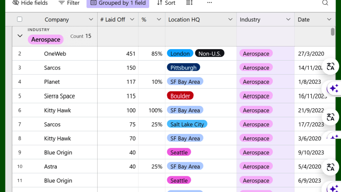Click the row height icon
The height and width of the screenshot is (192, 341).
(x=189, y=3)
